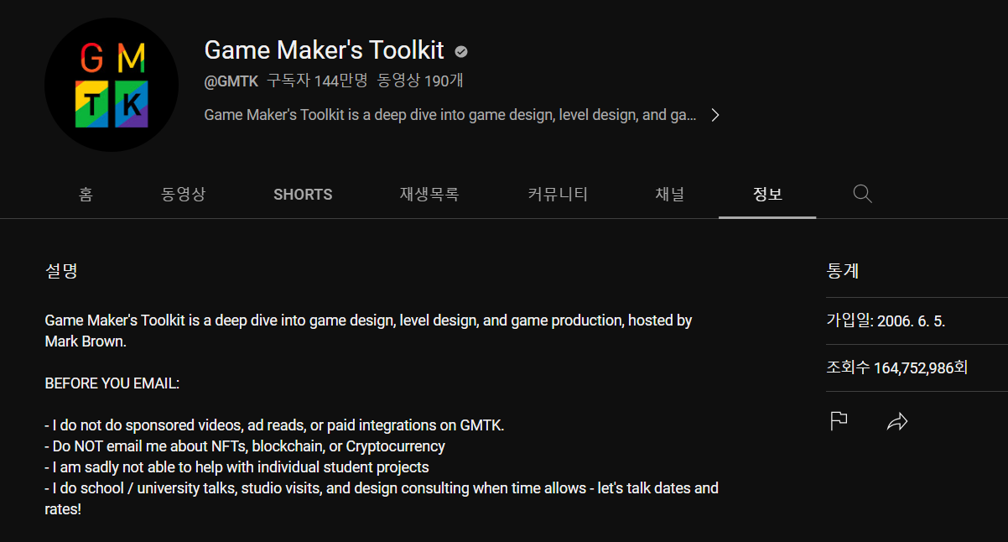Click the verified checkmark badge
This screenshot has width=1008, height=542.
[x=461, y=52]
